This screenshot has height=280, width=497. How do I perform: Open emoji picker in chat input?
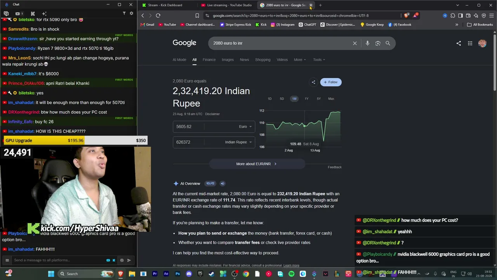pos(122,260)
